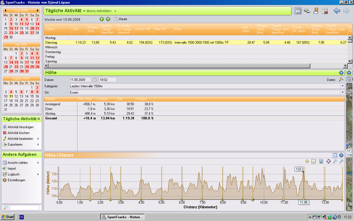The width and height of the screenshot is (354, 221).
Task: Zoom in on the elevation chart
Action: [342, 161]
